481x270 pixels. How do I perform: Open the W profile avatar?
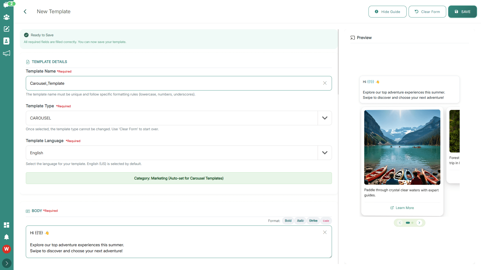coord(7,249)
